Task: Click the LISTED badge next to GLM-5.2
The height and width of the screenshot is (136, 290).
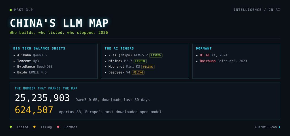Action: pos(156,55)
